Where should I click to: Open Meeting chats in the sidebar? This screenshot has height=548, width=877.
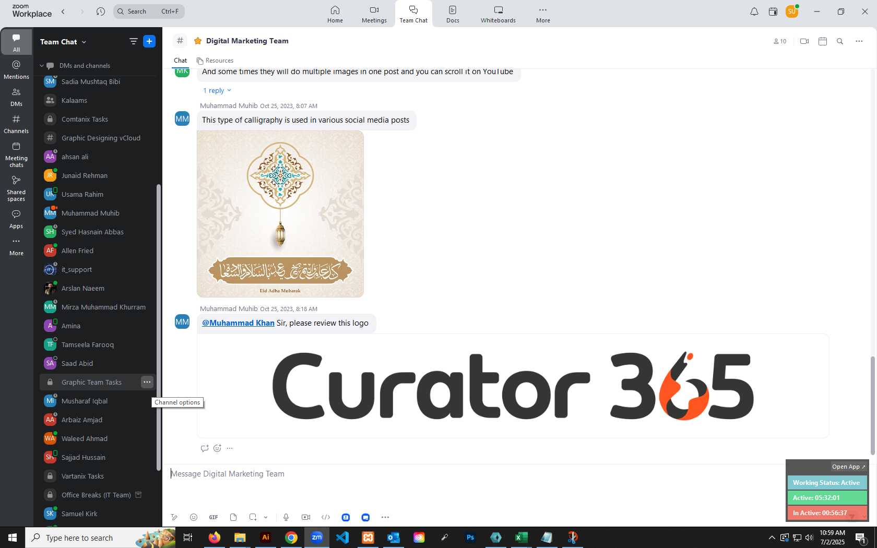[16, 154]
